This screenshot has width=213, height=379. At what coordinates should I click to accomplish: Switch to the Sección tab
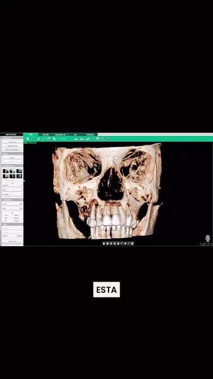coord(45,134)
